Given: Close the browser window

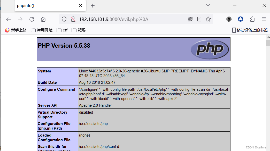Looking at the screenshot, I should (x=264, y=5).
